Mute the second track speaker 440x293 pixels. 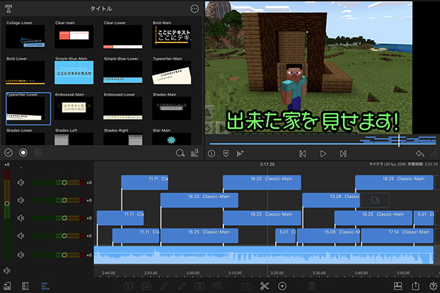tap(21, 200)
